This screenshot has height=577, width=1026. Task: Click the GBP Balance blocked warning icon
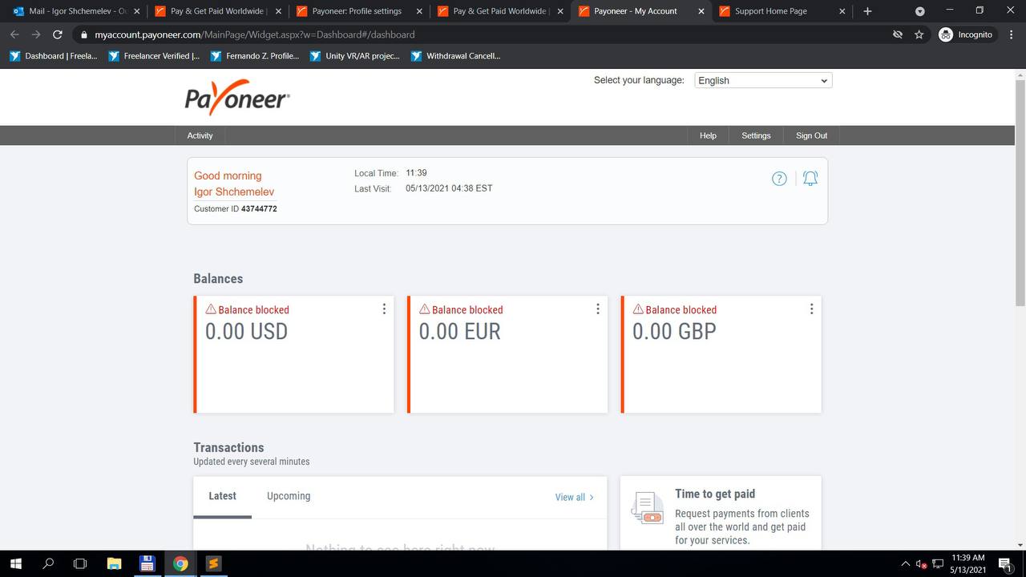pyautogui.click(x=638, y=309)
